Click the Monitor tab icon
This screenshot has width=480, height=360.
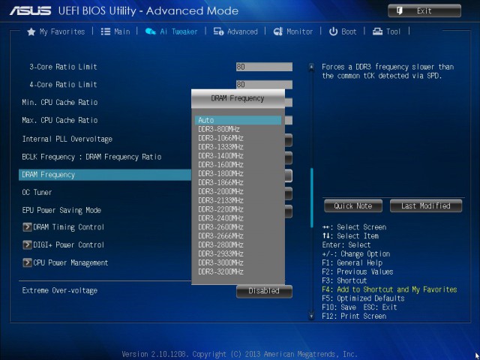278,31
